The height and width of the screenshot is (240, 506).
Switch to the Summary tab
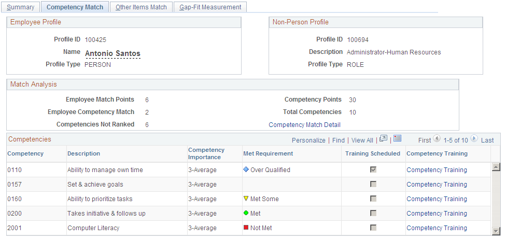click(x=20, y=7)
